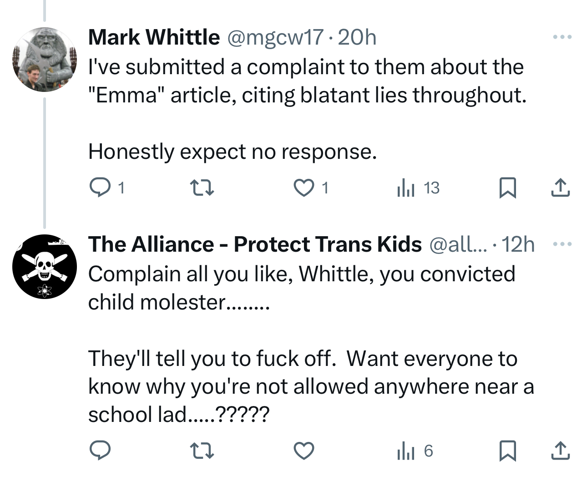The width and height of the screenshot is (587, 477).
Task: Share Mark Whittle's tweet
Action: pyautogui.click(x=560, y=188)
